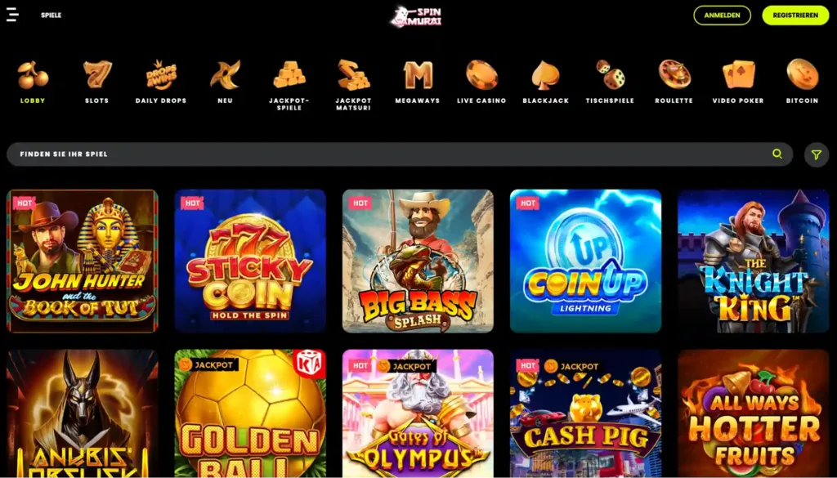Open the hamburger menu icon

12,15
